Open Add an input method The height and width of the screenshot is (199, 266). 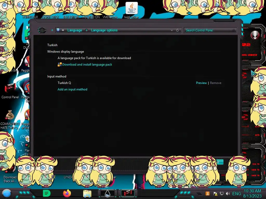[x=72, y=89]
